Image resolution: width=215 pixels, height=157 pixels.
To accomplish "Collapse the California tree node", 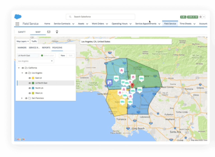I will point(19,68).
